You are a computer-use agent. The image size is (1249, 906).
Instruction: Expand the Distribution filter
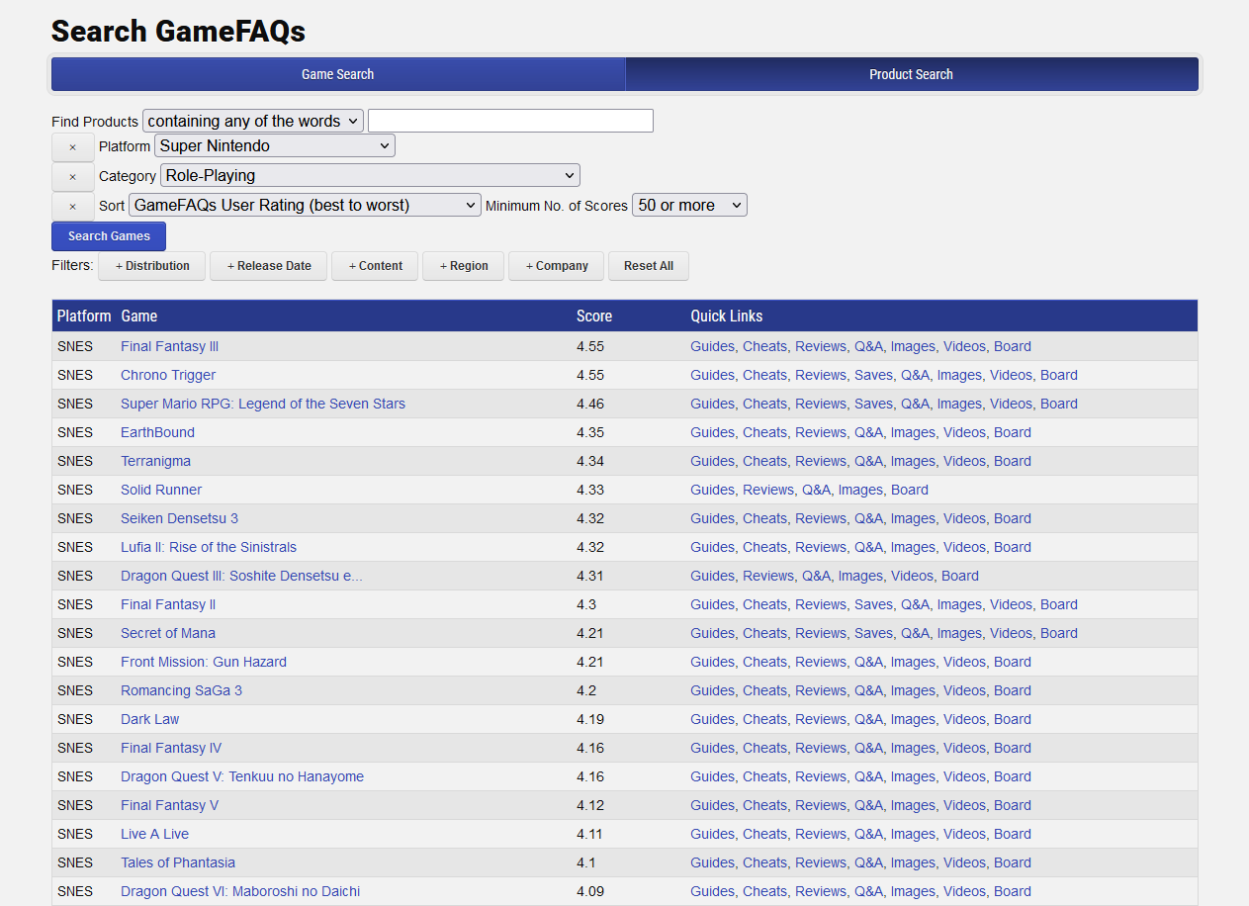(x=152, y=266)
